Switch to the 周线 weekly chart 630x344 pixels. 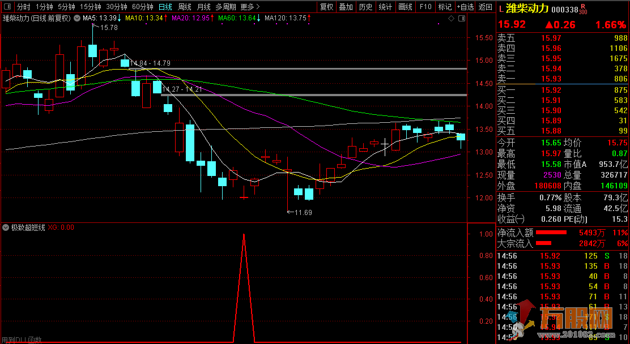coord(185,7)
